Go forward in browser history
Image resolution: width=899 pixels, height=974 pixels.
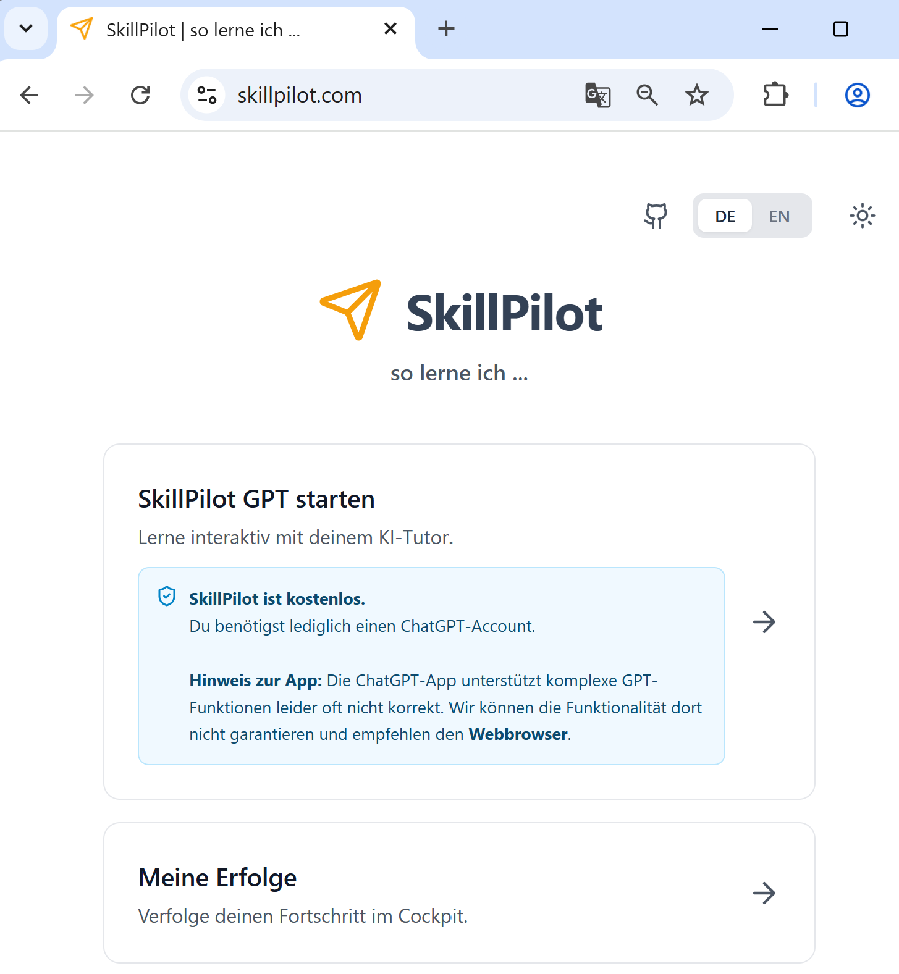84,95
